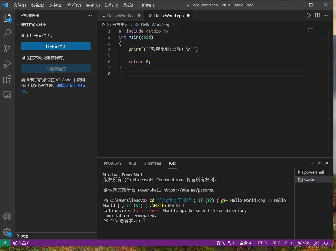Run the code with the play icon
This screenshot has height=251, width=336.
(309, 15)
